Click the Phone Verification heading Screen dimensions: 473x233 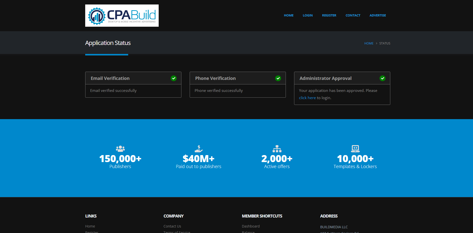click(215, 78)
